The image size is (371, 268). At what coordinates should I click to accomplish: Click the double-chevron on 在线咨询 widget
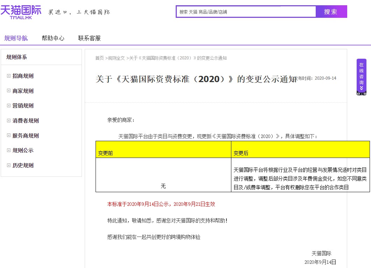361,88
